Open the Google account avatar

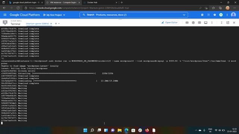pos(233,15)
